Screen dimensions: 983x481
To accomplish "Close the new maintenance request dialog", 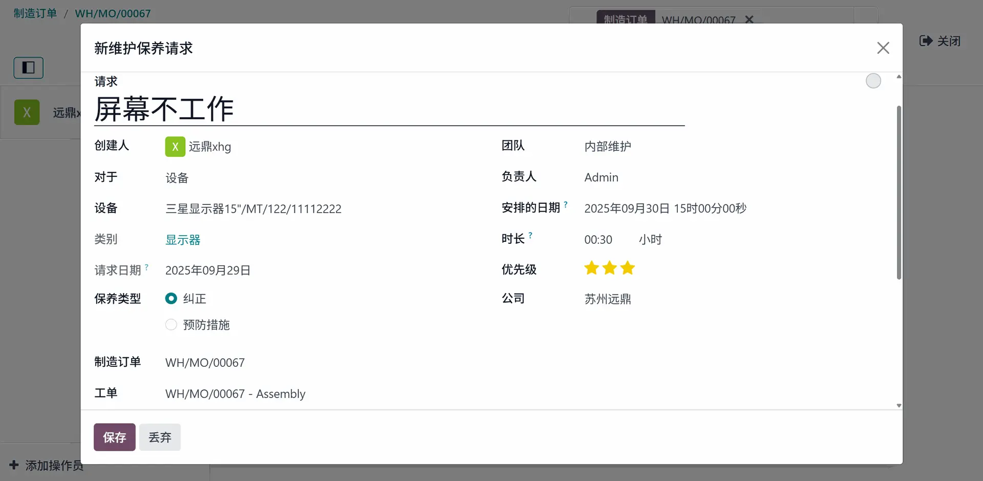I will 883,48.
